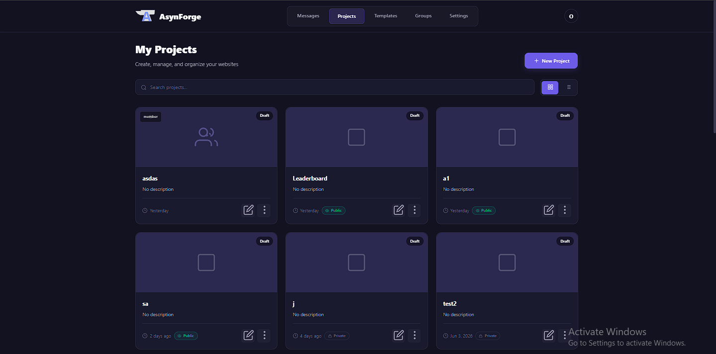Image resolution: width=716 pixels, height=354 pixels.
Task: Open more options for asdas project
Action: pyautogui.click(x=265, y=210)
